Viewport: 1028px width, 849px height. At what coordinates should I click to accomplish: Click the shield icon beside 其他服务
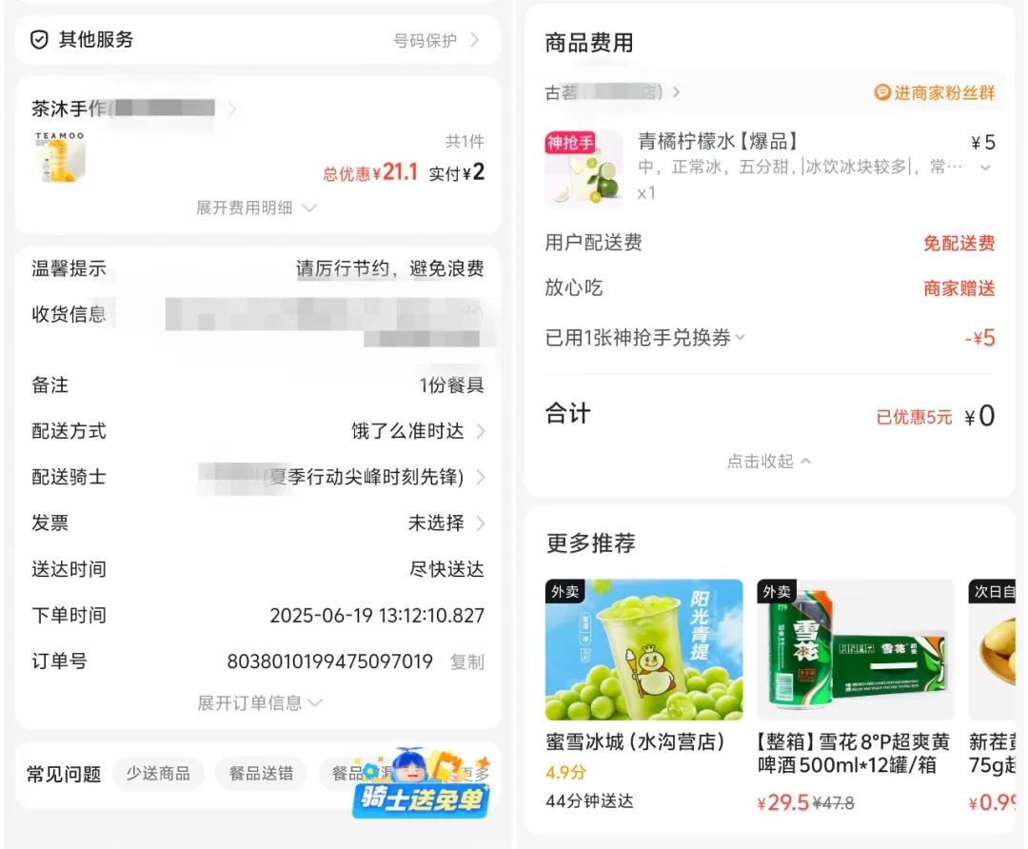39,40
